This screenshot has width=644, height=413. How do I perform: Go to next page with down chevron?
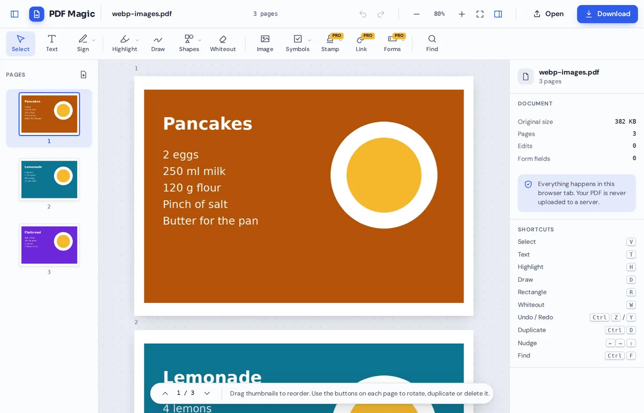pyautogui.click(x=207, y=393)
